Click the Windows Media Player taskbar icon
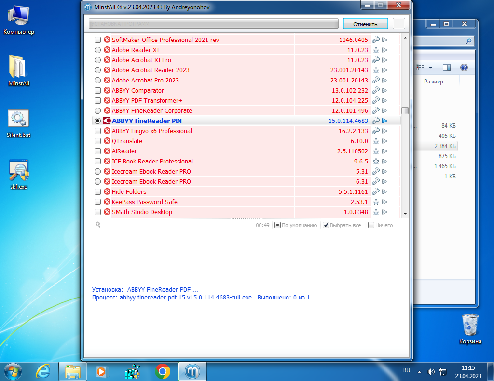494x381 pixels. tap(102, 371)
